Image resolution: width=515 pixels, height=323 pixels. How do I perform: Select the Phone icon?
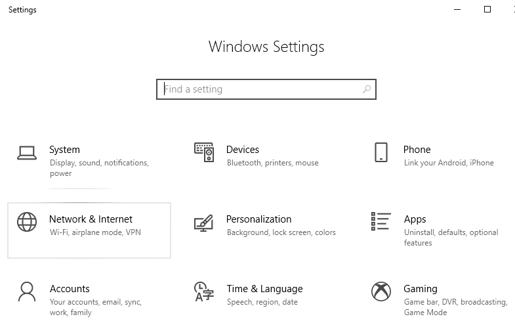coord(381,152)
